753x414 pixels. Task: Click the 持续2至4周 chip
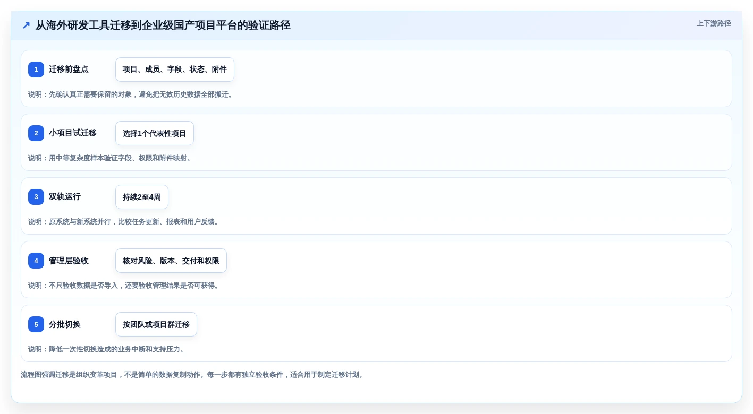(x=142, y=197)
